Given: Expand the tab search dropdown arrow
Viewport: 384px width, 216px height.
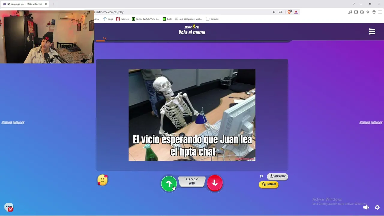Looking at the screenshot, I should pos(354,4).
